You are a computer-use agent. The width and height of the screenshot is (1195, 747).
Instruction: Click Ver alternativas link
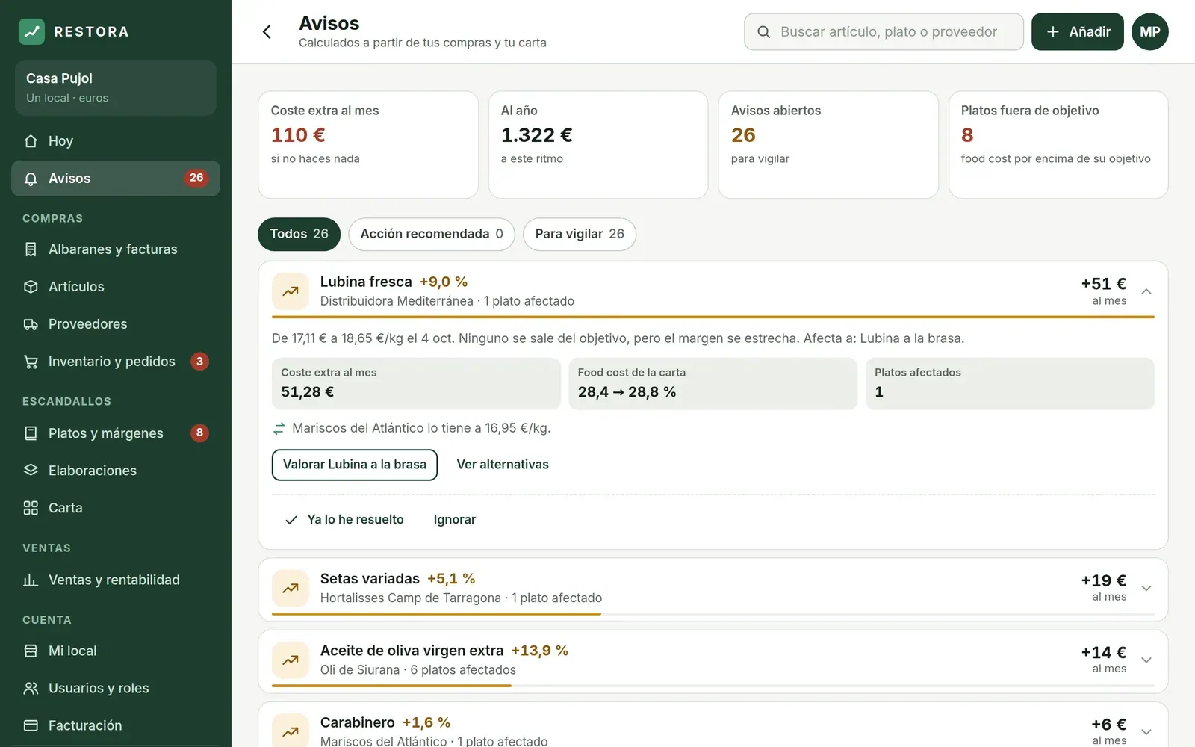tap(503, 465)
